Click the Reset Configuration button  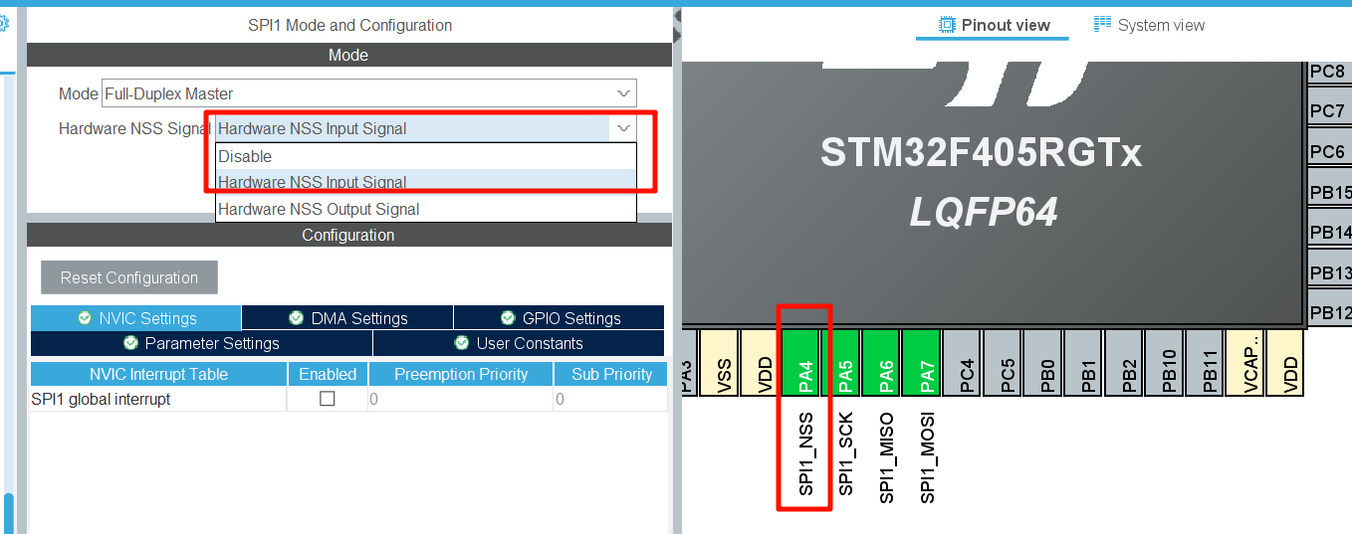(129, 277)
